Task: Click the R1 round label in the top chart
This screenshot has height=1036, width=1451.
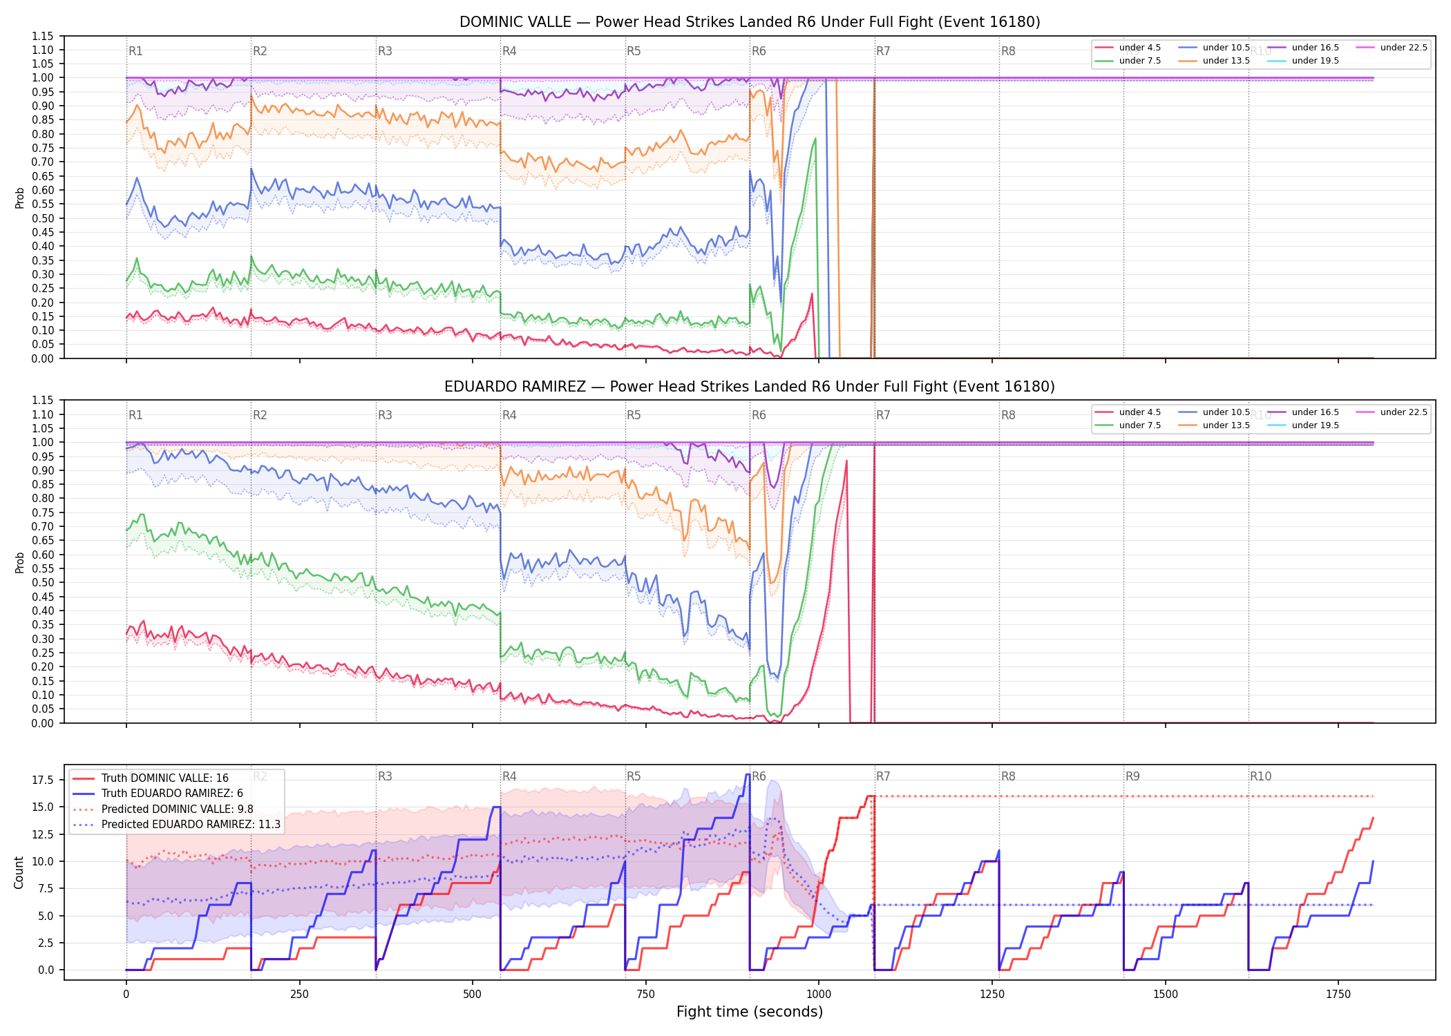Action: tap(135, 51)
